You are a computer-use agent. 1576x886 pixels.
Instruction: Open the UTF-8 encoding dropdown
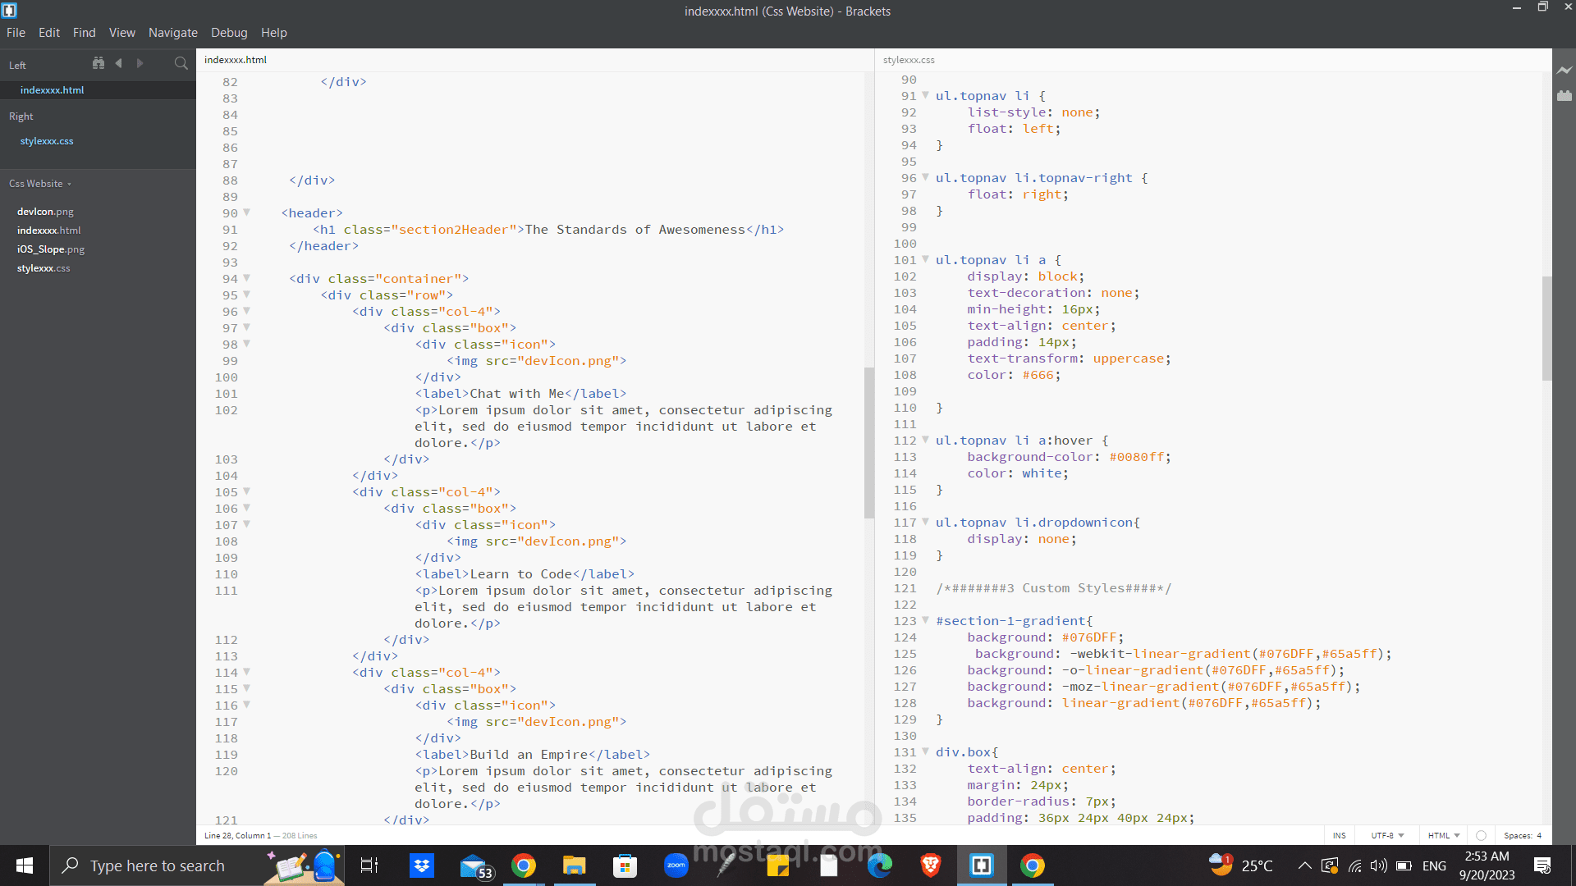pyautogui.click(x=1387, y=835)
